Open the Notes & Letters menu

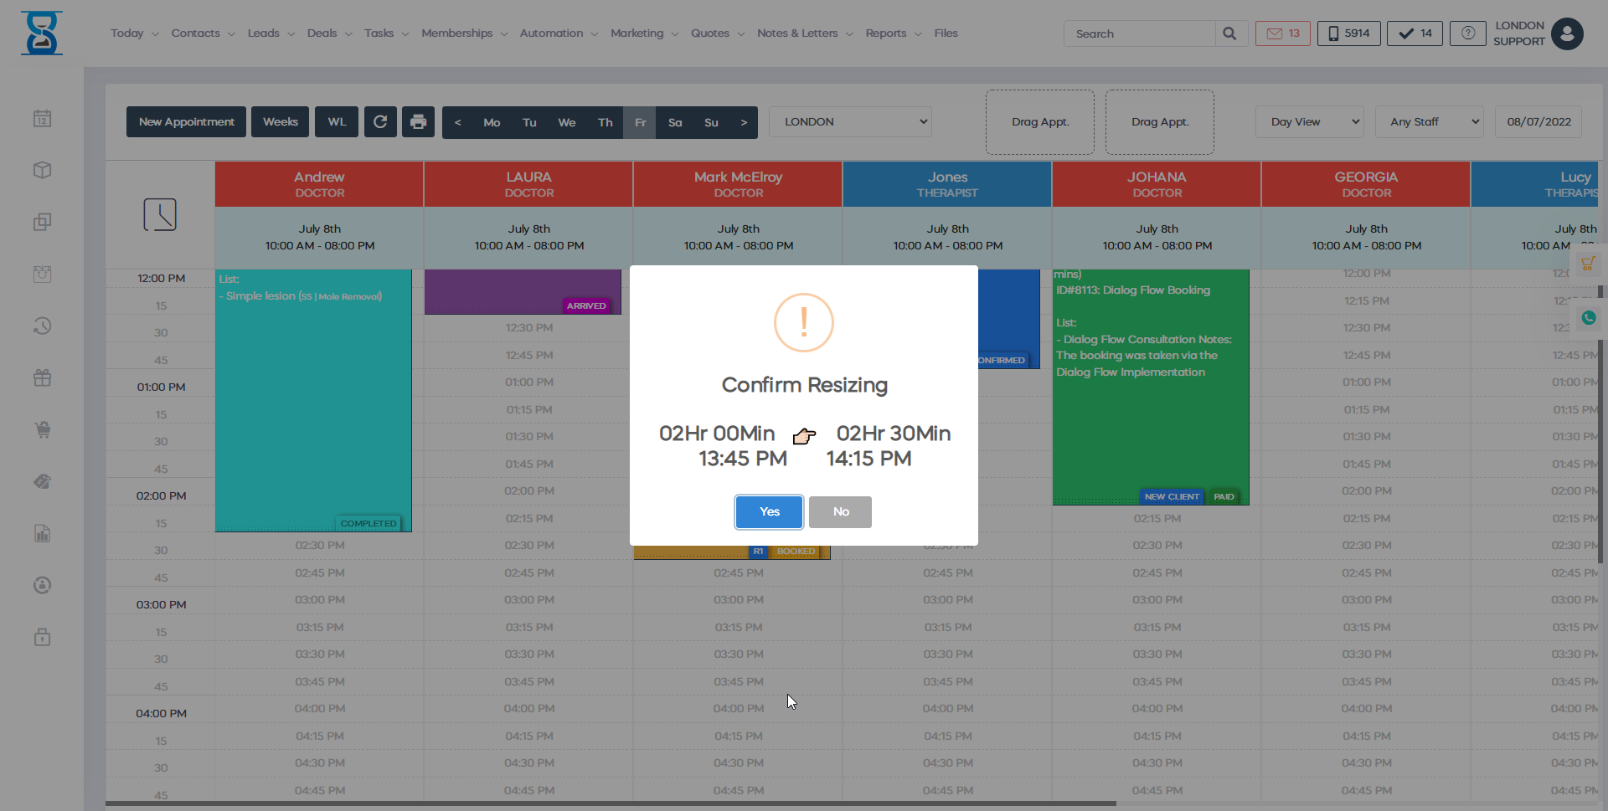click(x=797, y=33)
